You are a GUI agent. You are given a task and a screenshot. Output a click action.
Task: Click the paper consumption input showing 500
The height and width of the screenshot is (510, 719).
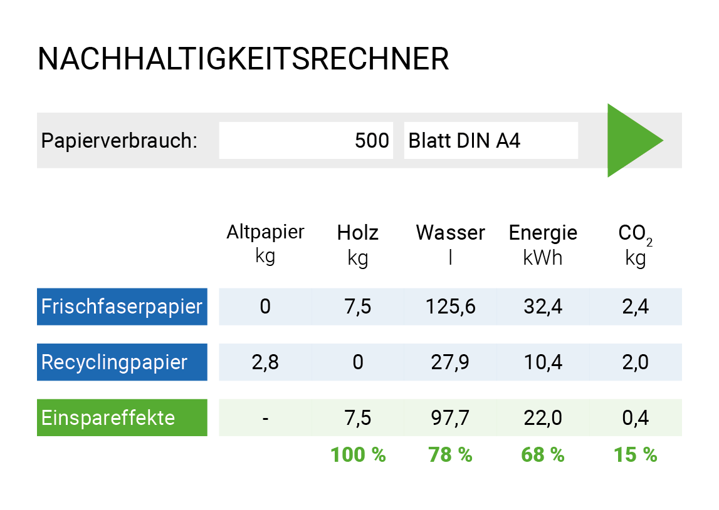(306, 141)
